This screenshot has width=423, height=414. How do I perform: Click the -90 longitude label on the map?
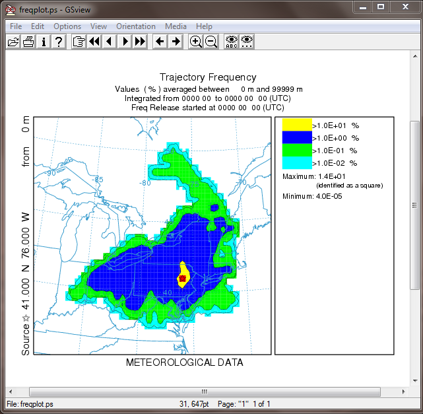(x=49, y=173)
